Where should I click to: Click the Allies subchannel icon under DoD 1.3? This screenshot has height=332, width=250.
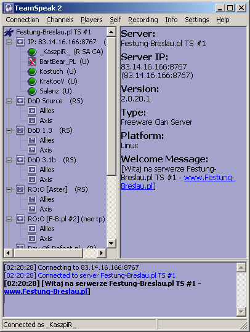point(32,140)
